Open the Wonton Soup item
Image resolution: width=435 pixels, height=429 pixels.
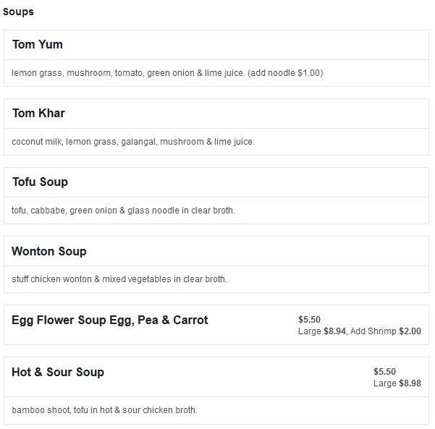click(49, 251)
